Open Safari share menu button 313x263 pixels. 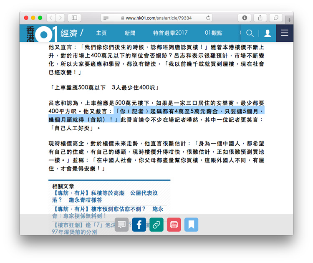click(260, 18)
